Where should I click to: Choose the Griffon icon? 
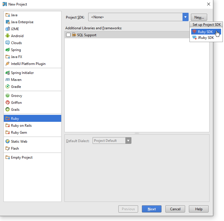8,102
